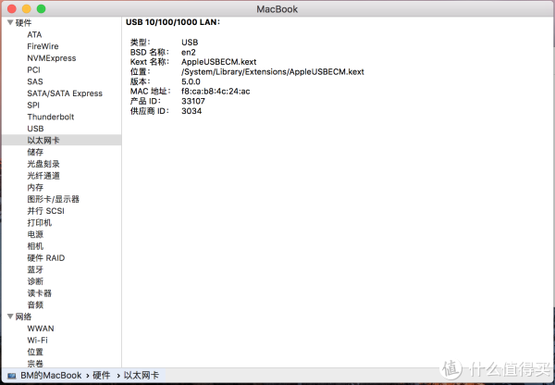
Task: Select 诊断 sidebar item
Action: [x=35, y=281]
